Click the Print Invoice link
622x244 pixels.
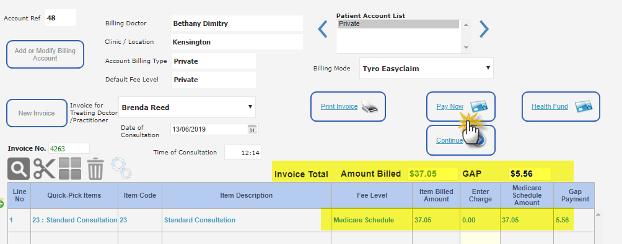pyautogui.click(x=339, y=106)
